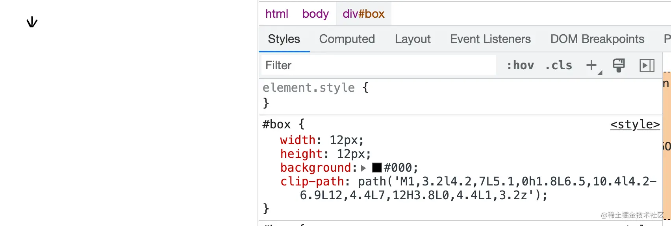This screenshot has width=671, height=226.
Task: Click the div#box breadcrumb element
Action: (363, 14)
